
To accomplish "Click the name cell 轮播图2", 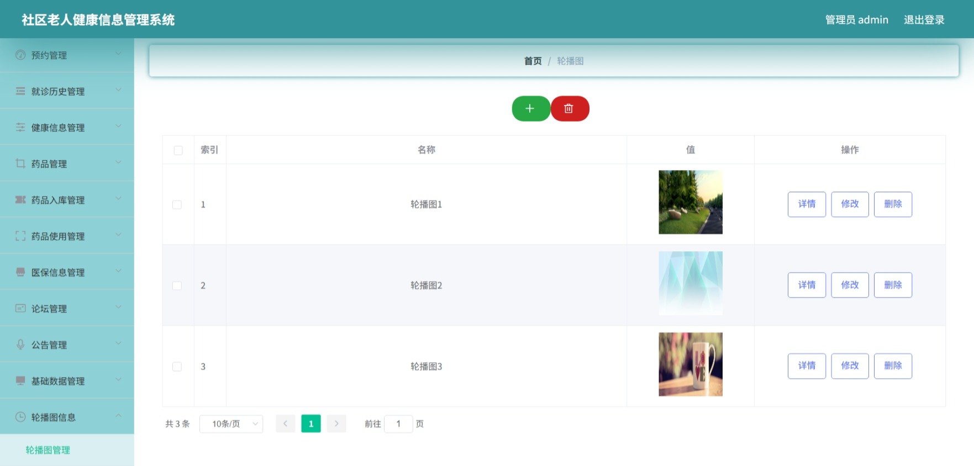I will coord(426,285).
